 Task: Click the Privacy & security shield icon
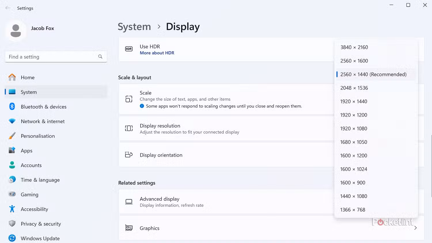[12, 223]
